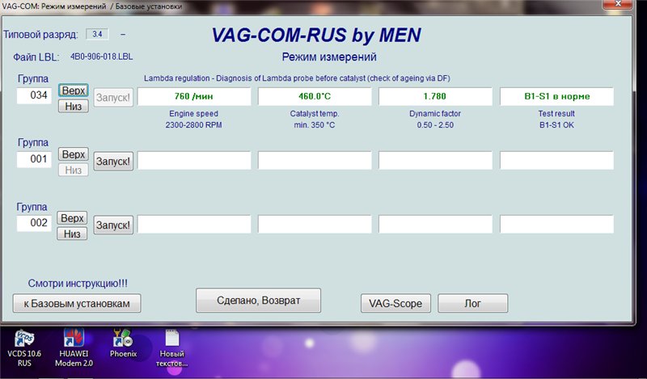Image resolution: width=647 pixels, height=379 pixels.
Task: Click the 'min. 350 °C' text
Action: click(315, 125)
